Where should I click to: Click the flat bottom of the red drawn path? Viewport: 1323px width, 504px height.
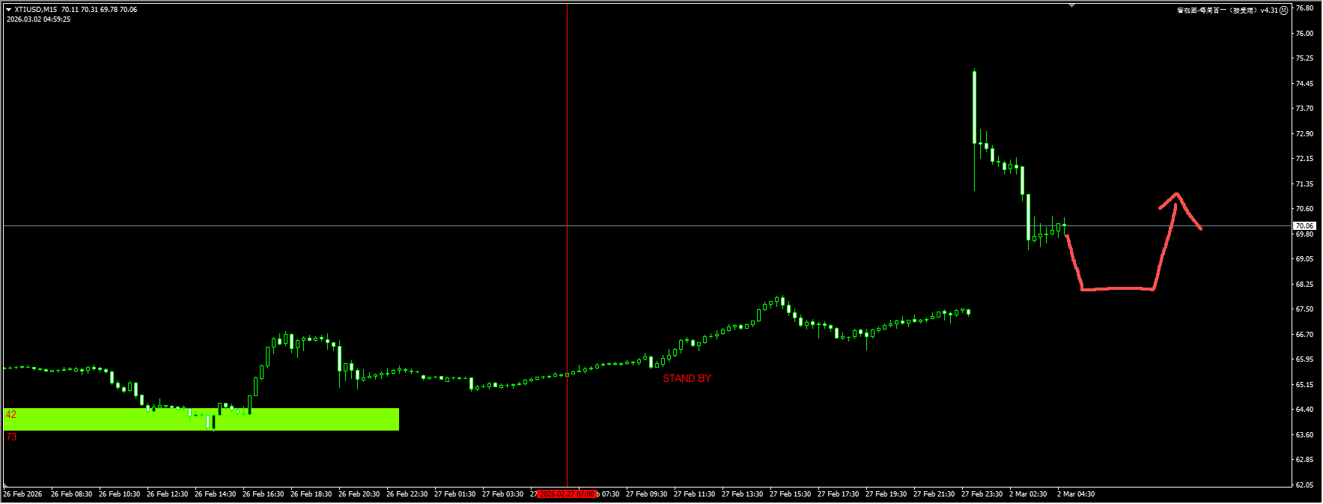click(x=1117, y=288)
